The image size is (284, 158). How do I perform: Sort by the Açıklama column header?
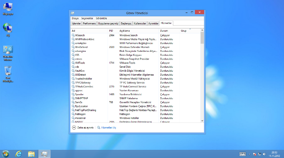click(138, 31)
